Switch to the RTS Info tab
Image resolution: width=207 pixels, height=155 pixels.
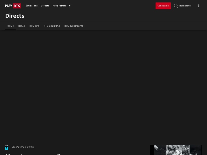pos(34,26)
